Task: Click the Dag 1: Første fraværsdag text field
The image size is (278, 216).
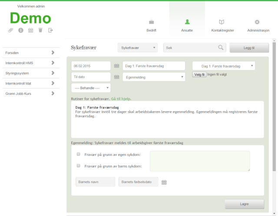Action: click(154, 66)
